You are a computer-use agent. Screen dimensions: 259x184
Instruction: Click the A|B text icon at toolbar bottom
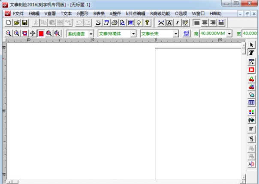click(251, 164)
